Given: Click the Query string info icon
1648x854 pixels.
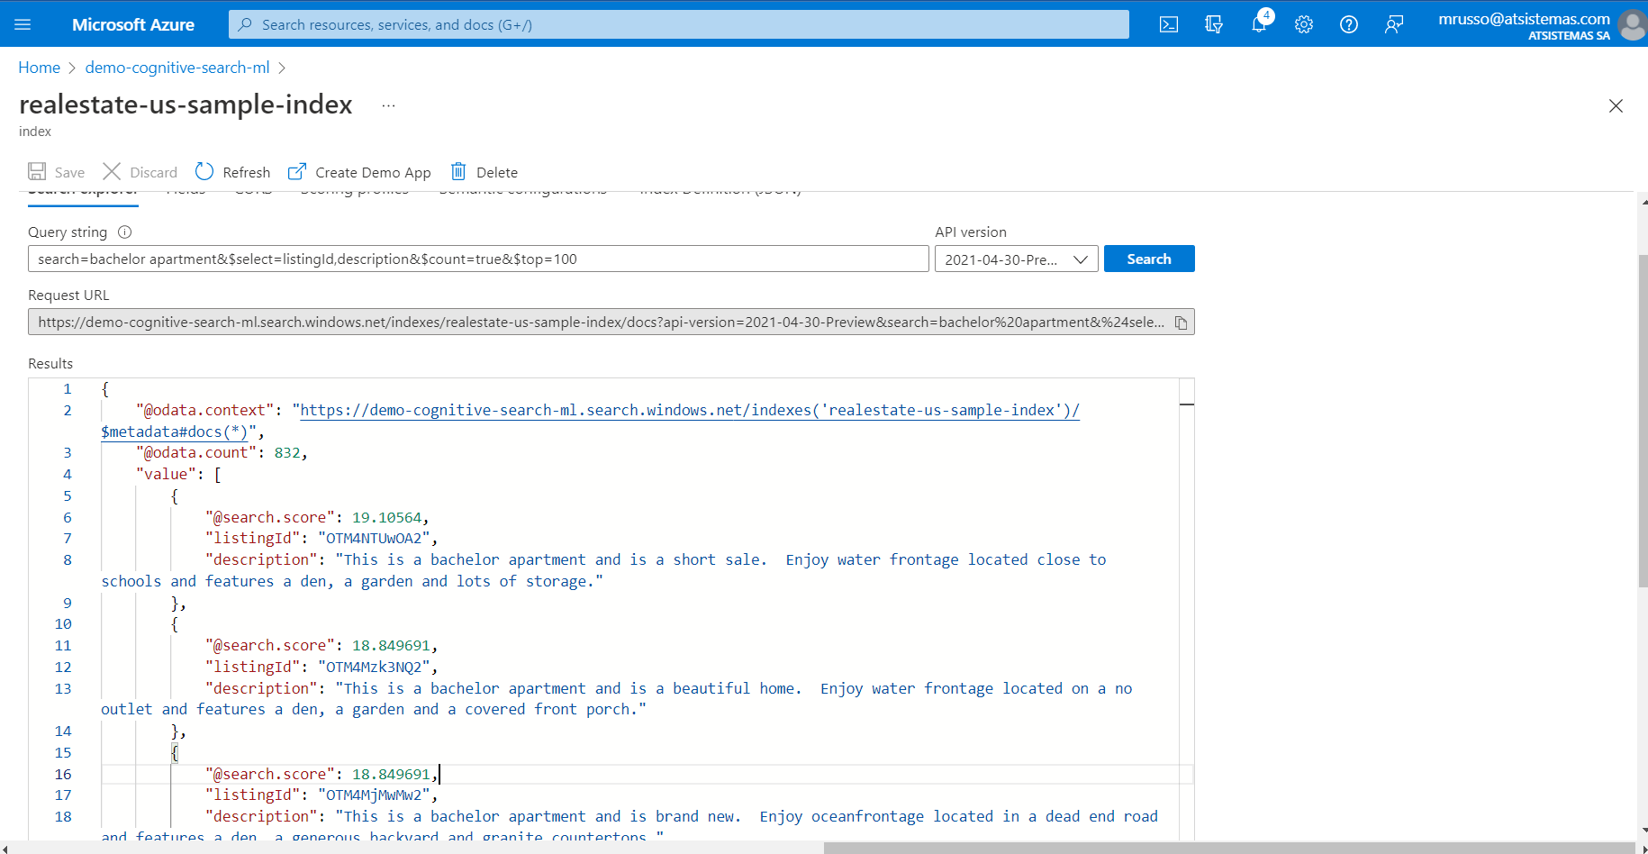Looking at the screenshot, I should (x=125, y=232).
